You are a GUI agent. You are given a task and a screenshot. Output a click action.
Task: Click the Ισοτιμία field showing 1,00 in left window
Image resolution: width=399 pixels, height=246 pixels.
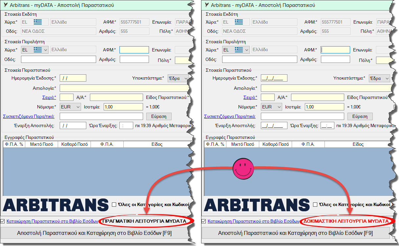[123, 107]
